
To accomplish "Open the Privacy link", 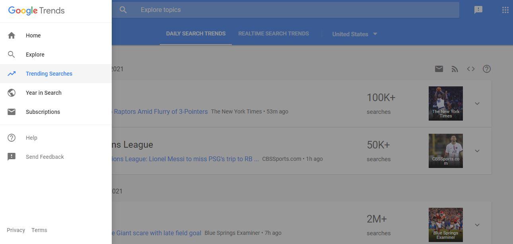I will click(x=16, y=230).
